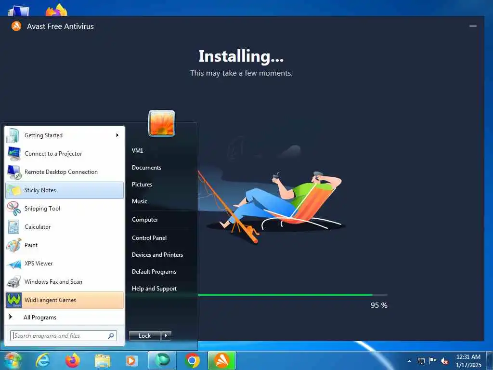The image size is (493, 370).
Task: Click the taskbar clock showing 12:31 AM
Action: 468,360
